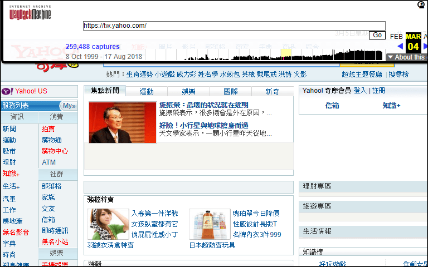
Task: Switch to the 運動 news tab
Action: (147, 92)
